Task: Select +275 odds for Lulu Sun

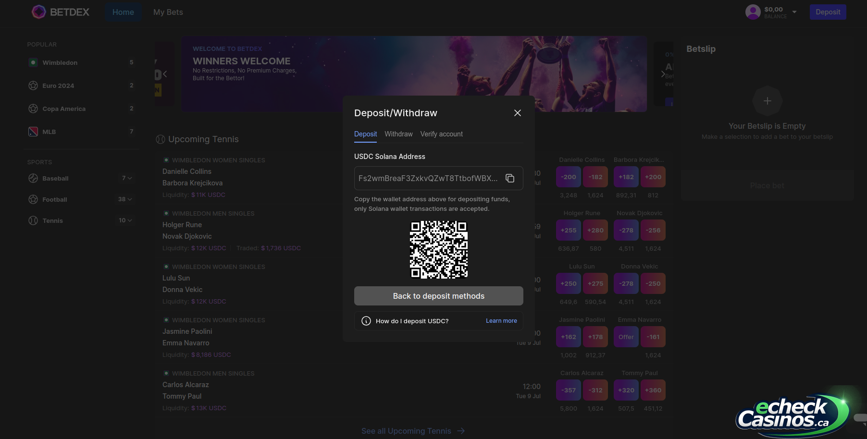Action: 595,284
